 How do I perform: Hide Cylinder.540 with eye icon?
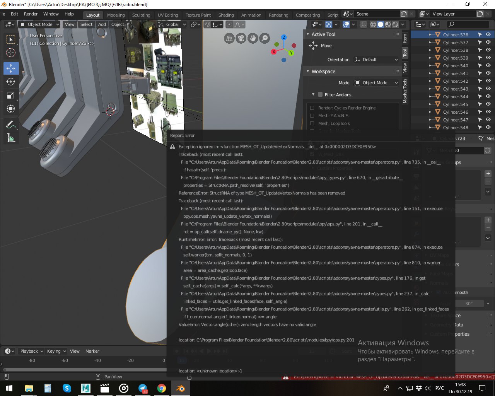pyautogui.click(x=488, y=65)
